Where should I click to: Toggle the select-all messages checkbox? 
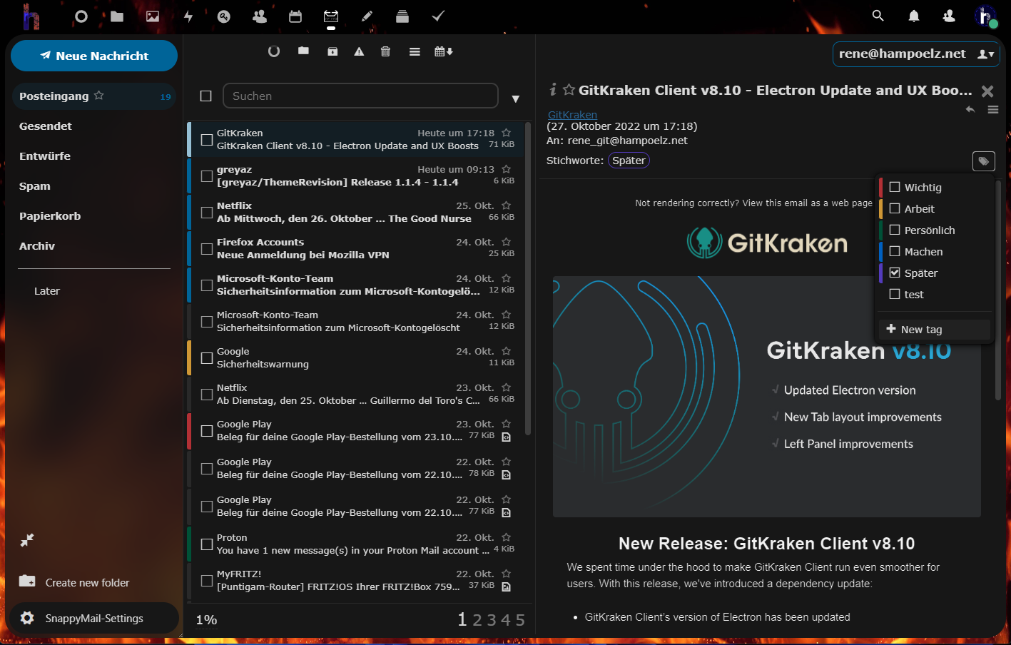pos(205,96)
